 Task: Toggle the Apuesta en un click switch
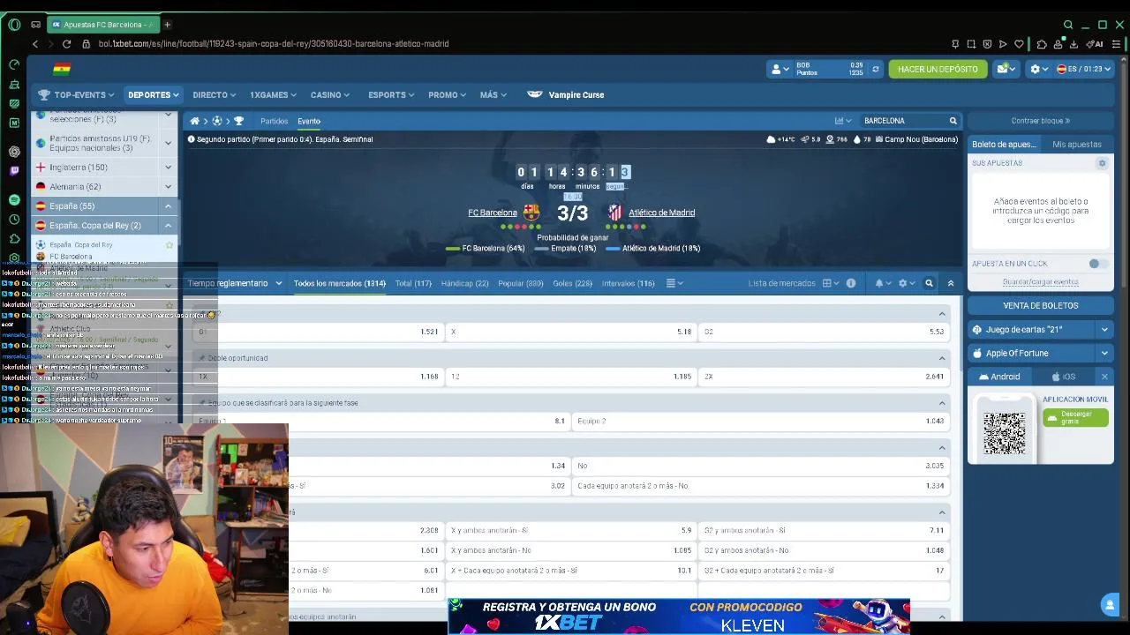point(1097,264)
